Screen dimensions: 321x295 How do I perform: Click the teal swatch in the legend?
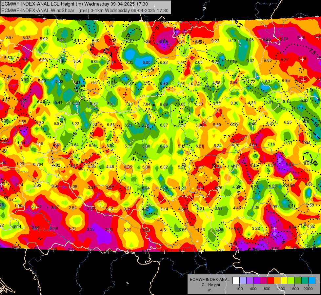tap(305, 281)
